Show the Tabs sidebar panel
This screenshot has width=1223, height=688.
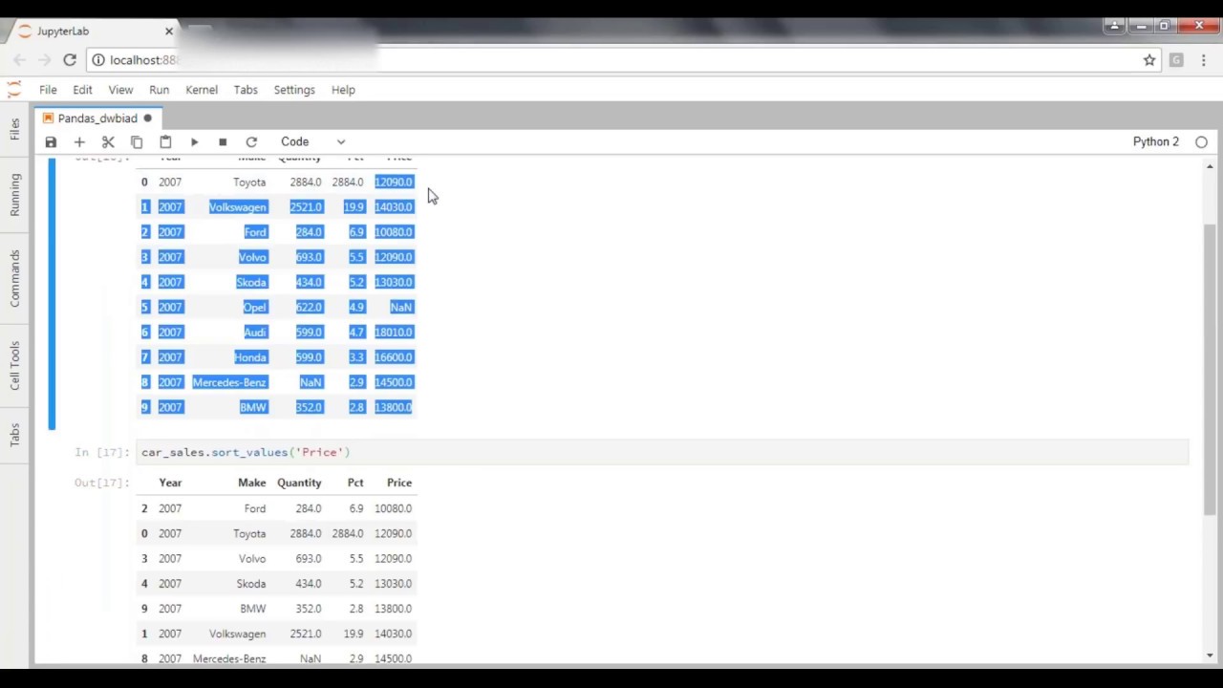14,436
